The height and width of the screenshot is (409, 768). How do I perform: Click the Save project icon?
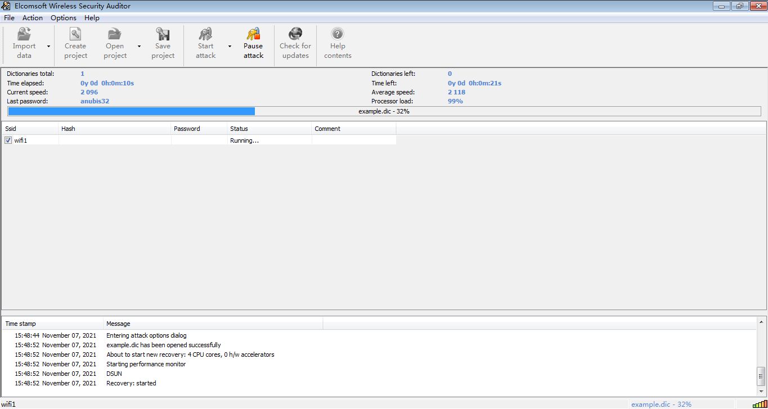pyautogui.click(x=163, y=35)
